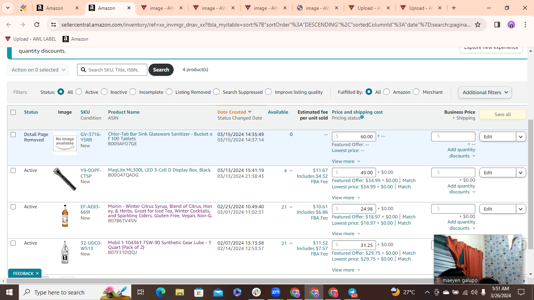This screenshot has height=300, width=534.
Task: Select the MagLite ML300L row checkbox
Action: (13, 170)
